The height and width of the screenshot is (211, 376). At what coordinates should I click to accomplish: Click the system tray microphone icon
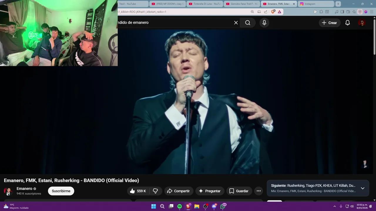(x=341, y=206)
